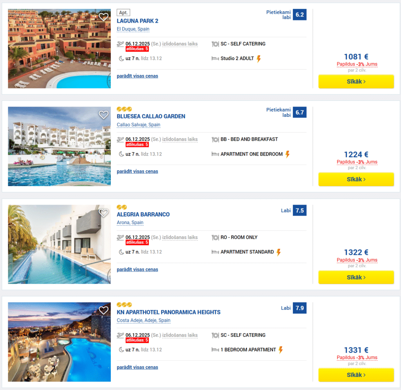Expand all prices for Laguna Park 2
401x390 pixels.
[x=137, y=76]
